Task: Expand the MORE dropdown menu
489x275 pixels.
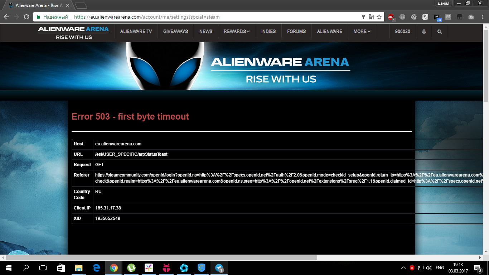Action: [x=362, y=32]
